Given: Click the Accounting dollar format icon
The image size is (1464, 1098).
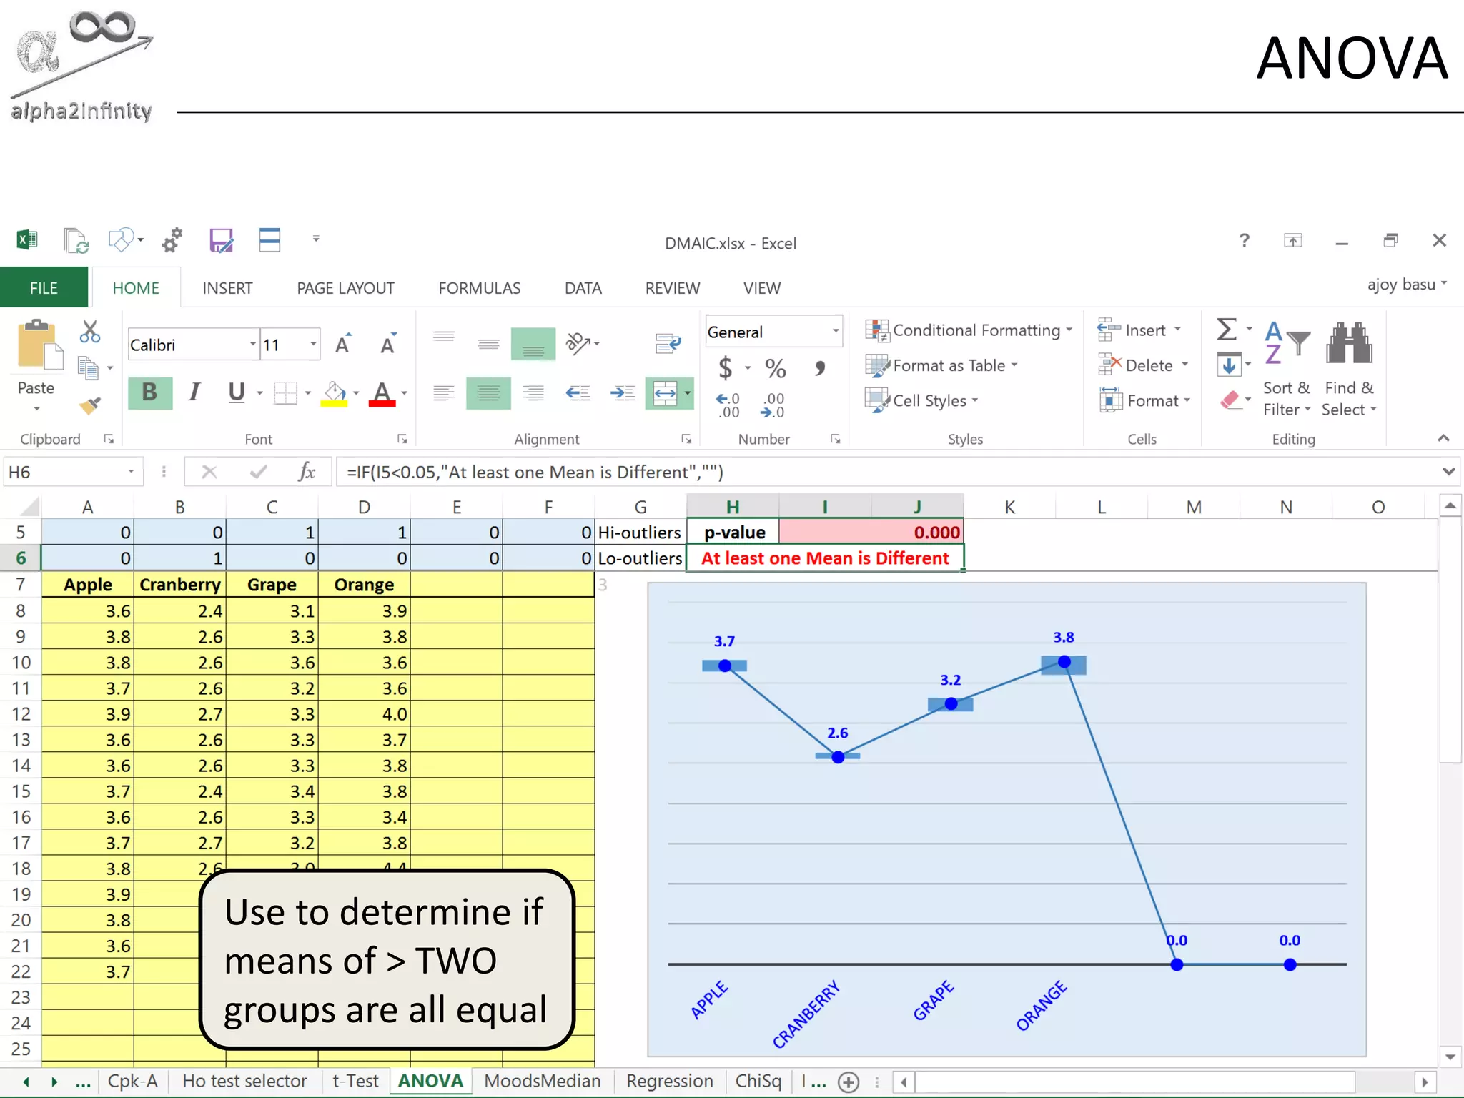Looking at the screenshot, I should (x=726, y=367).
